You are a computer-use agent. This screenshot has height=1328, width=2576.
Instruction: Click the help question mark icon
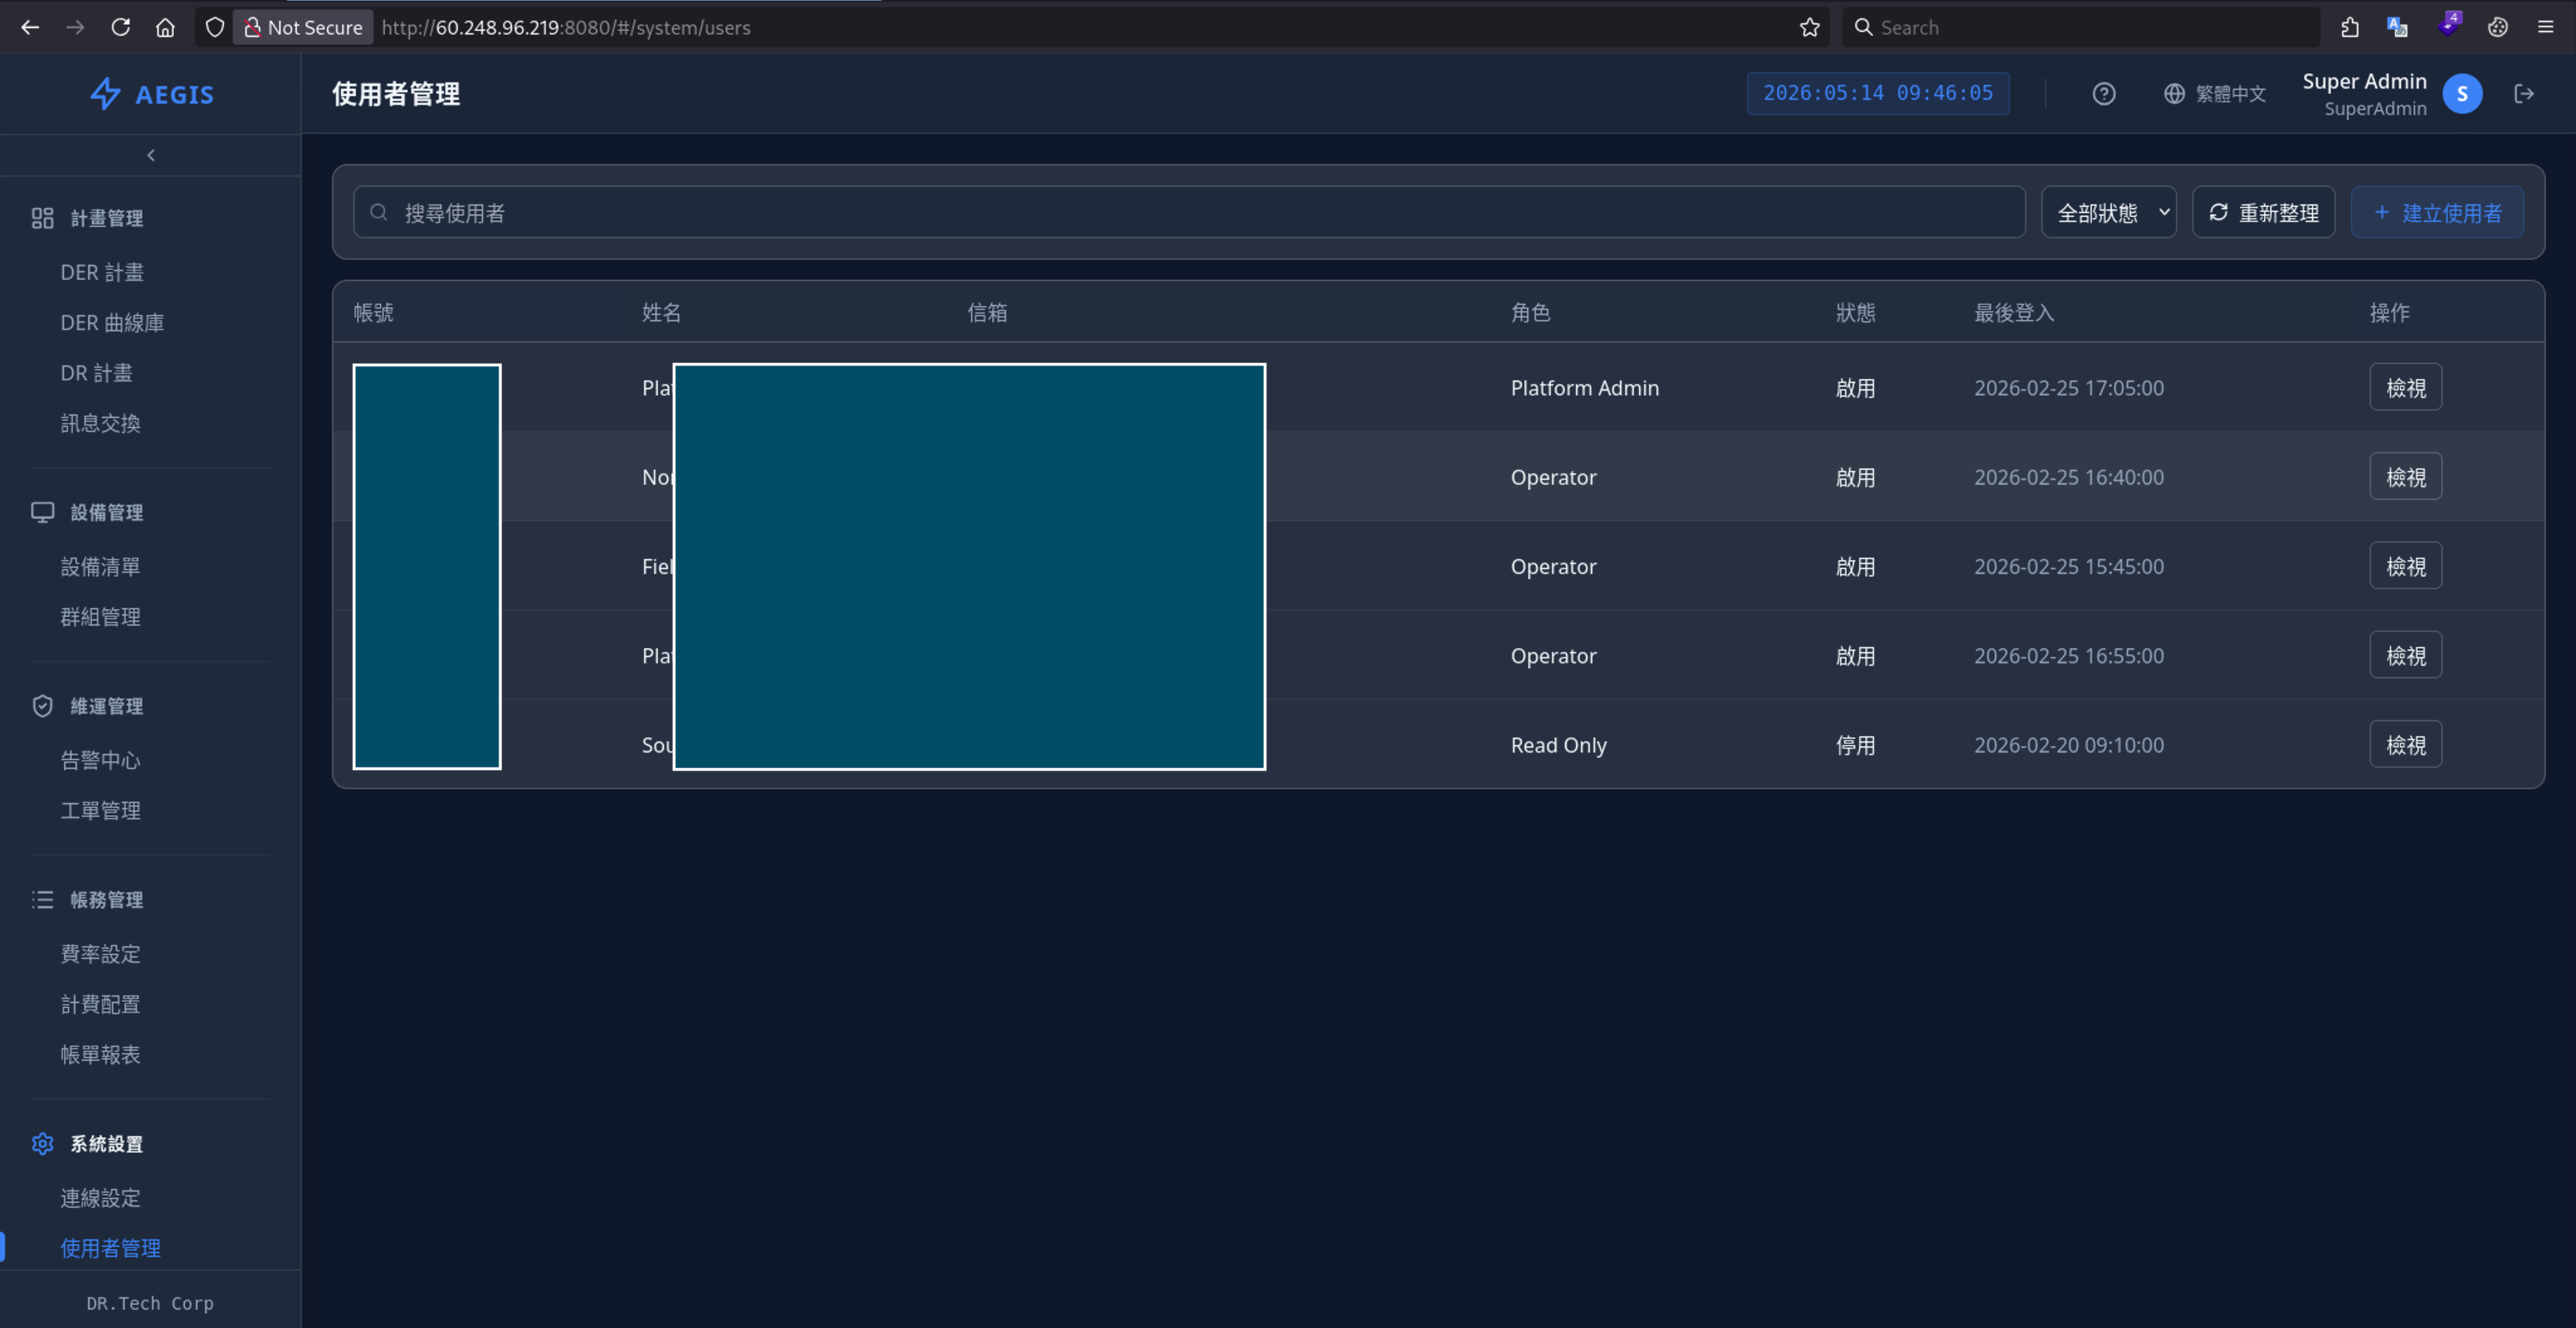click(x=2103, y=94)
